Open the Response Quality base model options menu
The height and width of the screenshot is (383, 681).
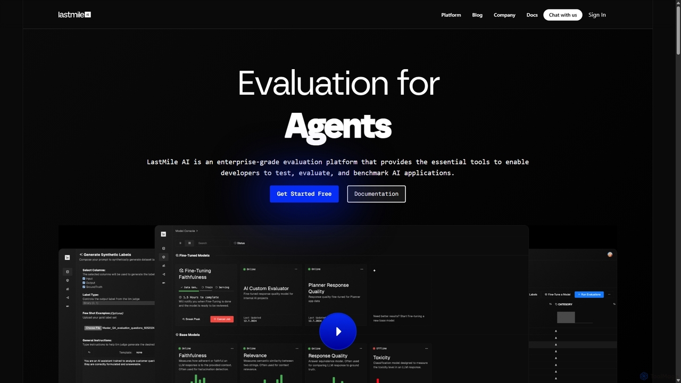coord(362,348)
